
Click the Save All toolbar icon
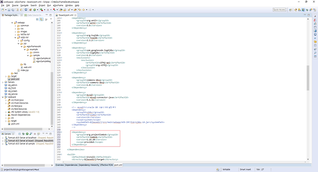coord(12,10)
